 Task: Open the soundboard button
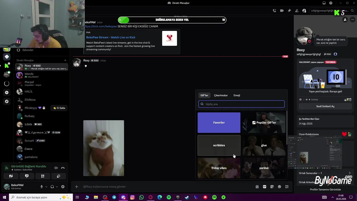coord(59,176)
